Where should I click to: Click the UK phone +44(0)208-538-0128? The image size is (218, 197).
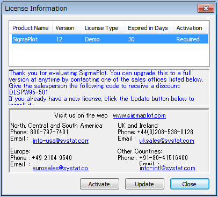(165, 132)
